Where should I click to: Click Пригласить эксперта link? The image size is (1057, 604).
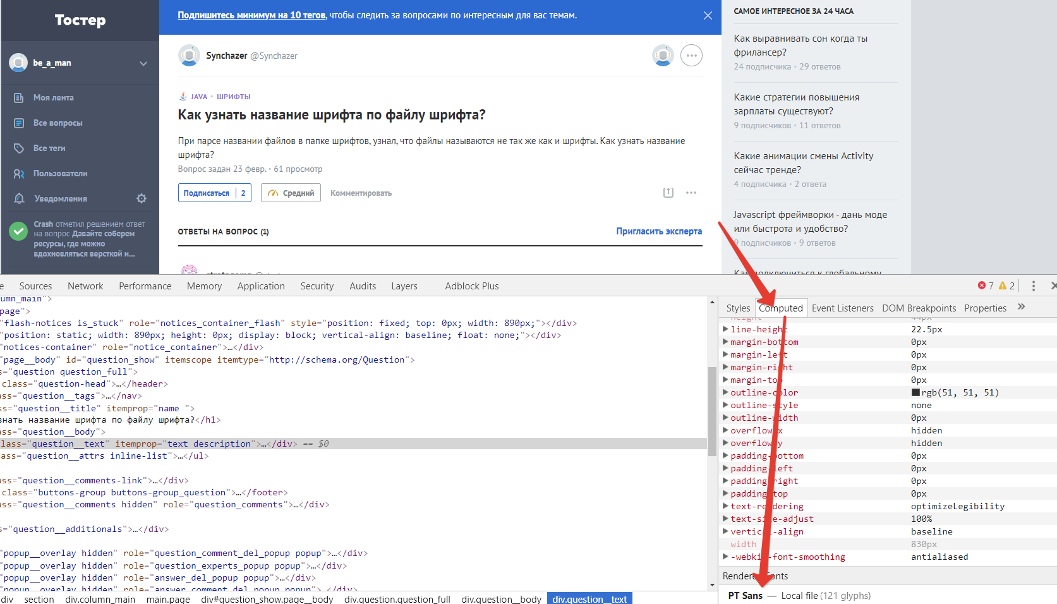pyautogui.click(x=659, y=231)
